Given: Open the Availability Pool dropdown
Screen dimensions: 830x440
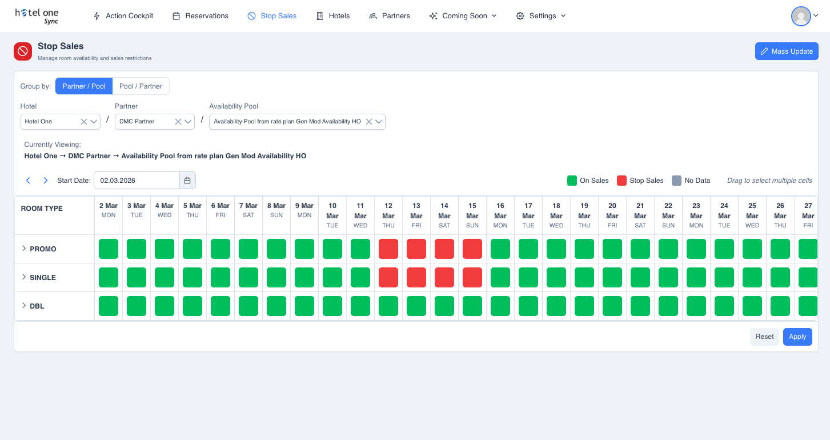Looking at the screenshot, I should click(x=378, y=121).
